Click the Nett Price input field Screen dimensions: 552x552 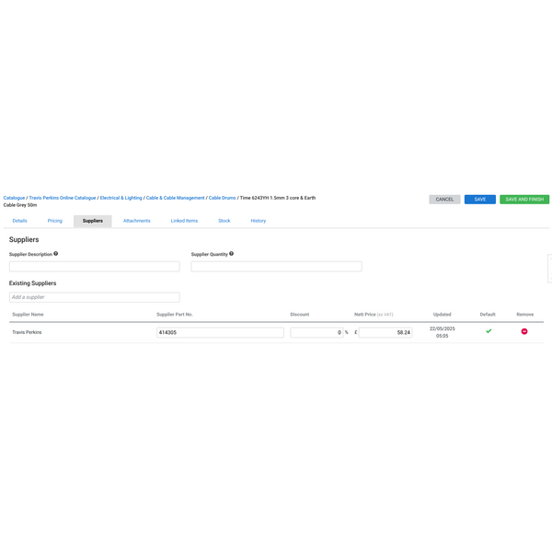pyautogui.click(x=385, y=332)
